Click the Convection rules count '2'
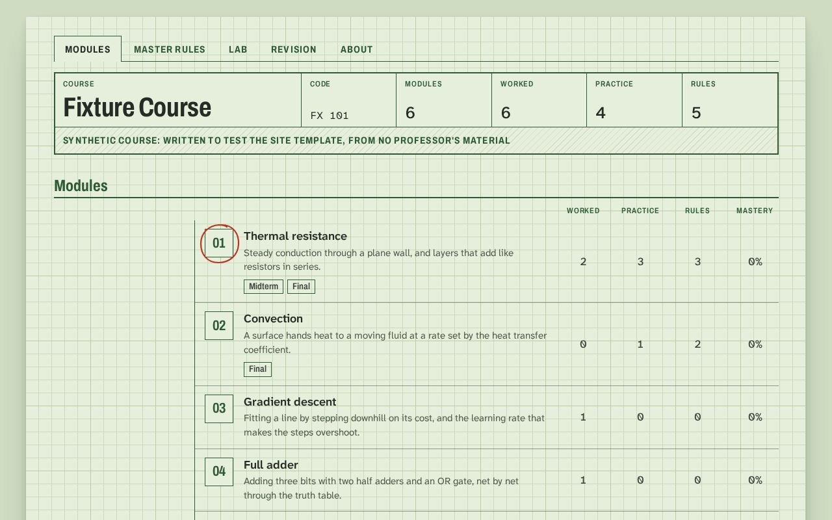The width and height of the screenshot is (832, 520). coord(697,344)
